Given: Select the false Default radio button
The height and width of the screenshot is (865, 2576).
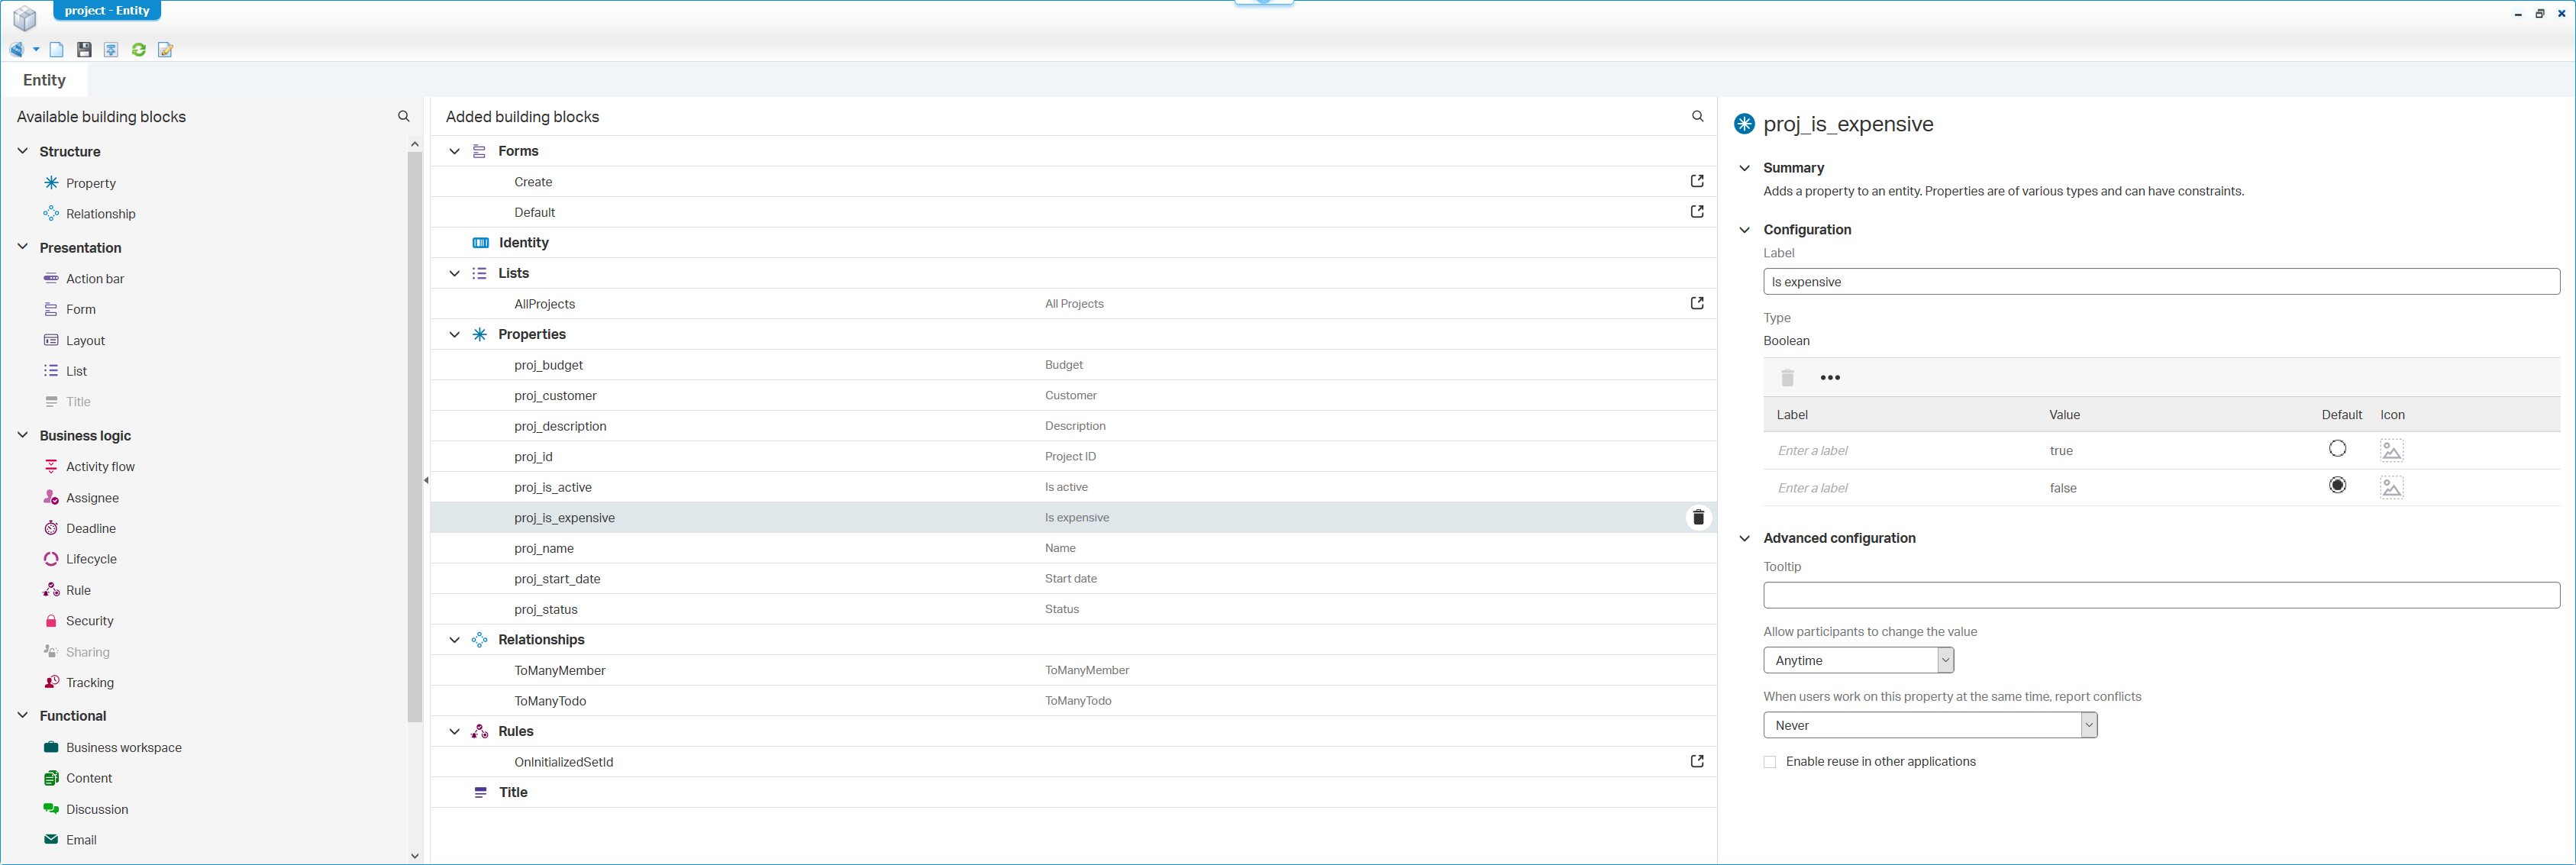Looking at the screenshot, I should (x=2336, y=486).
